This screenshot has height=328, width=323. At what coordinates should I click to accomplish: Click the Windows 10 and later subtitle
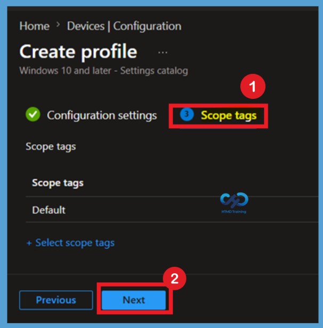(x=103, y=71)
